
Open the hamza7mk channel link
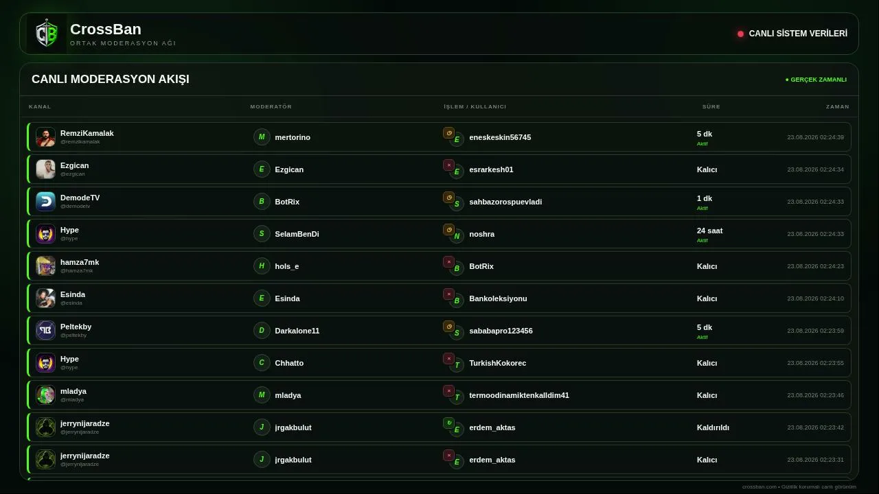tap(80, 262)
